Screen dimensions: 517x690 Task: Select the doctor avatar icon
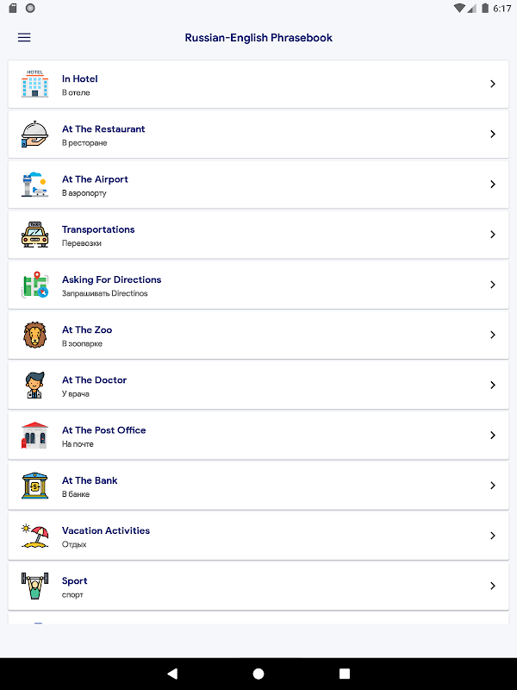tap(34, 385)
